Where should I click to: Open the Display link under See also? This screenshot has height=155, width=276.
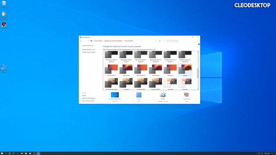click(84, 96)
